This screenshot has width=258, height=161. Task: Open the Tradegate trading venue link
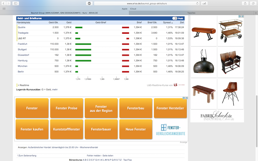point(23,33)
